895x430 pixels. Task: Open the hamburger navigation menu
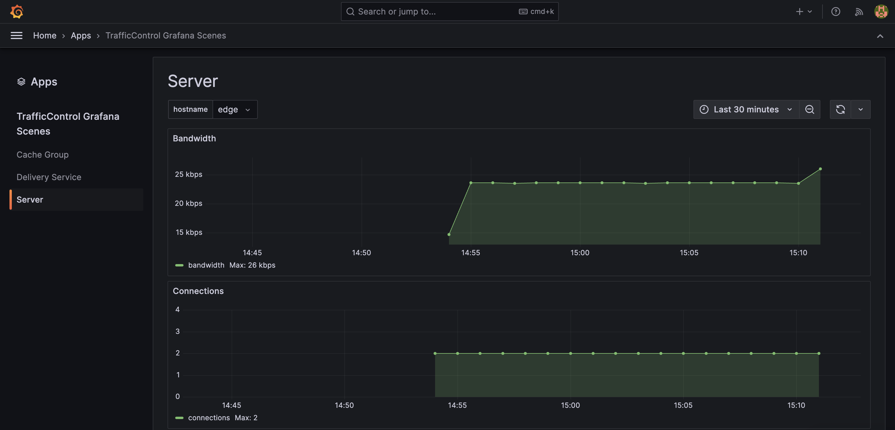[16, 35]
